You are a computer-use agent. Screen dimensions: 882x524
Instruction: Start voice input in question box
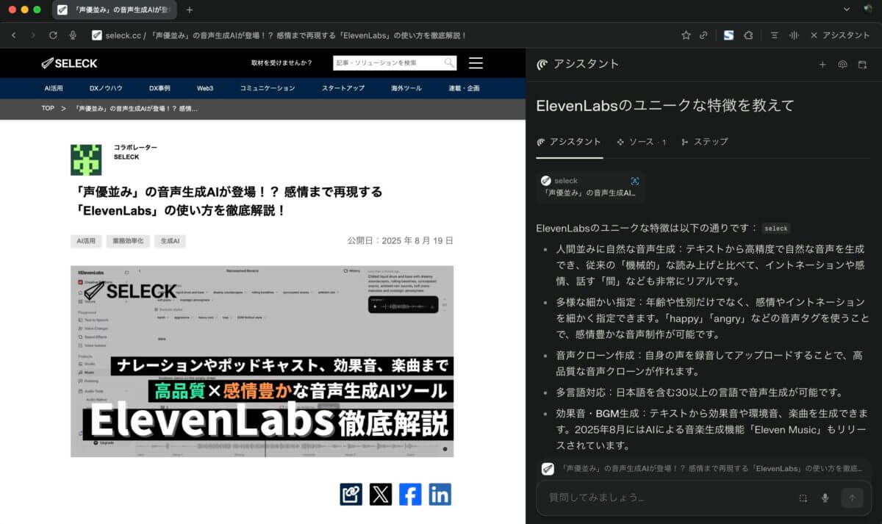(x=825, y=498)
